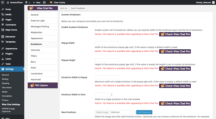This screenshot has width=216, height=119.
Task: Click the Posts pin icon in sidebar
Action: pos(3,9)
